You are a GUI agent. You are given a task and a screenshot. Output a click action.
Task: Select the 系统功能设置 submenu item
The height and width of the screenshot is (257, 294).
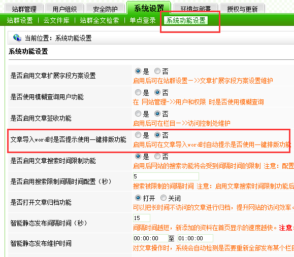pos(186,20)
